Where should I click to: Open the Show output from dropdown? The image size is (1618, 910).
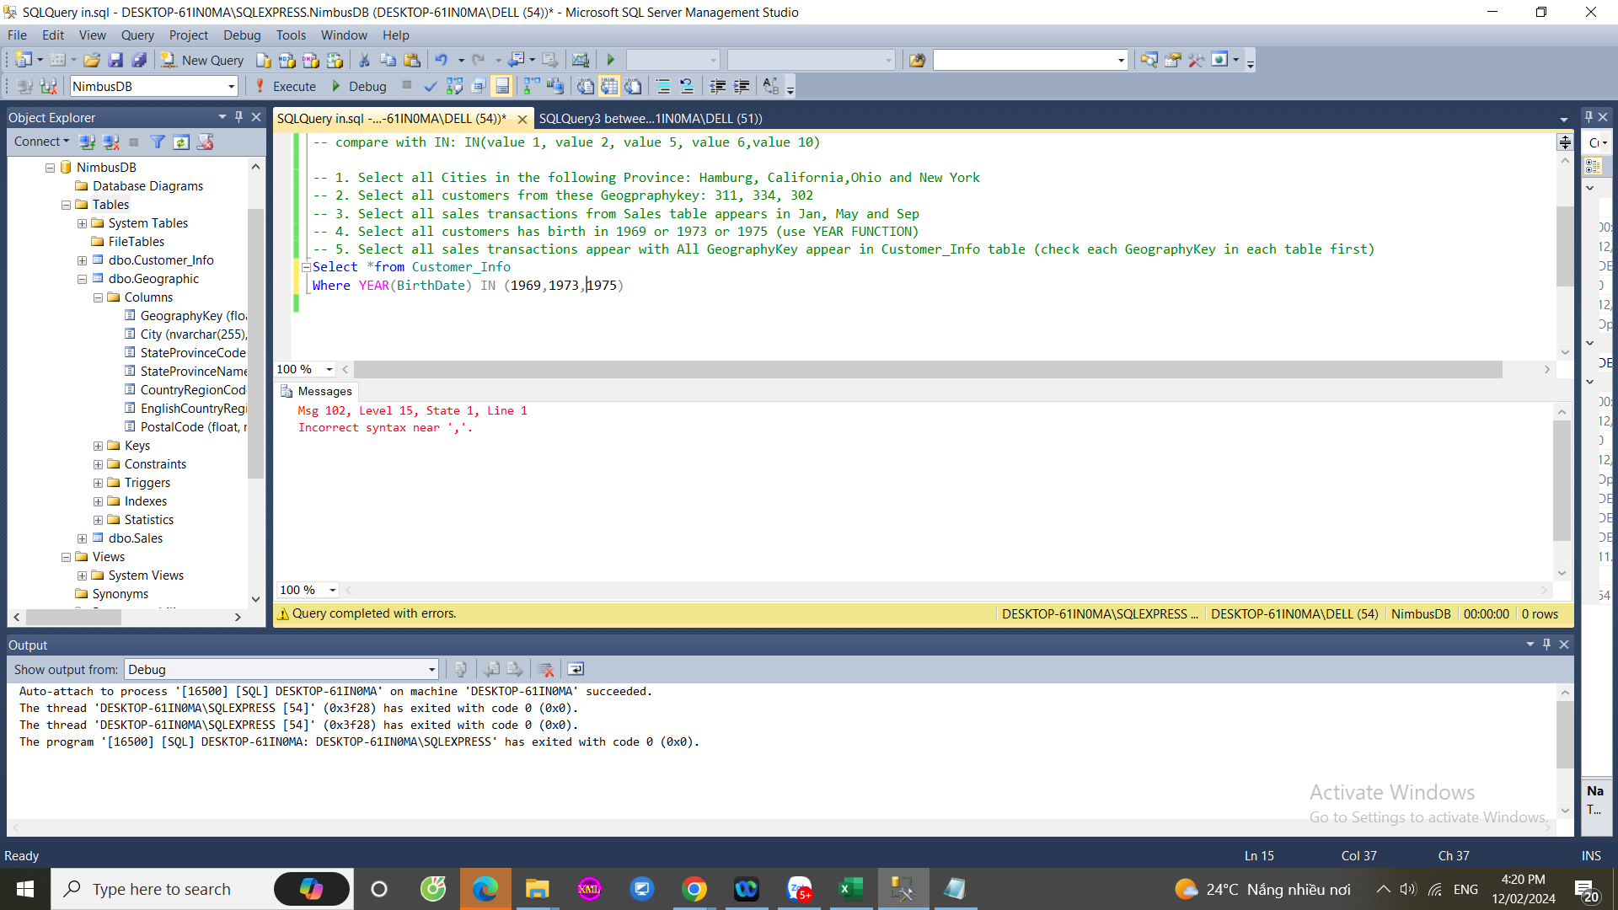click(431, 669)
